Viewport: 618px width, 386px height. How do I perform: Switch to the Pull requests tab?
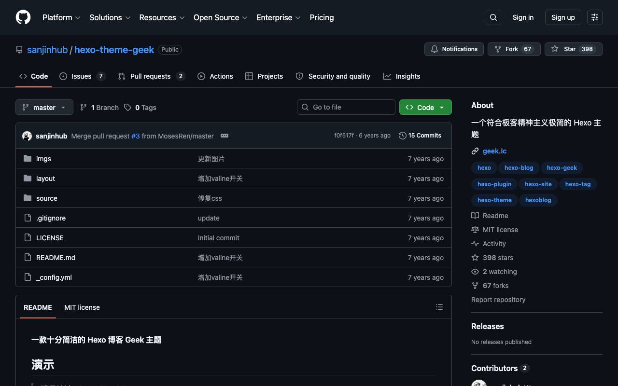coord(152,76)
